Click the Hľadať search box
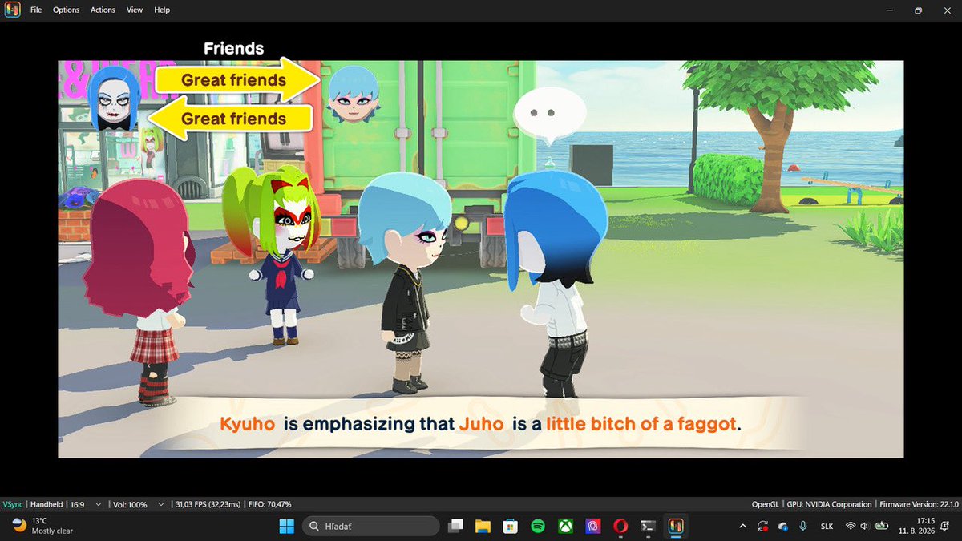The width and height of the screenshot is (962, 541). tap(371, 526)
